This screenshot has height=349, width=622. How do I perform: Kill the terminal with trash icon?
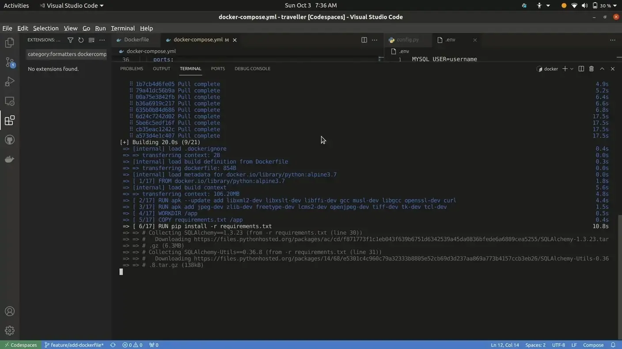592,69
